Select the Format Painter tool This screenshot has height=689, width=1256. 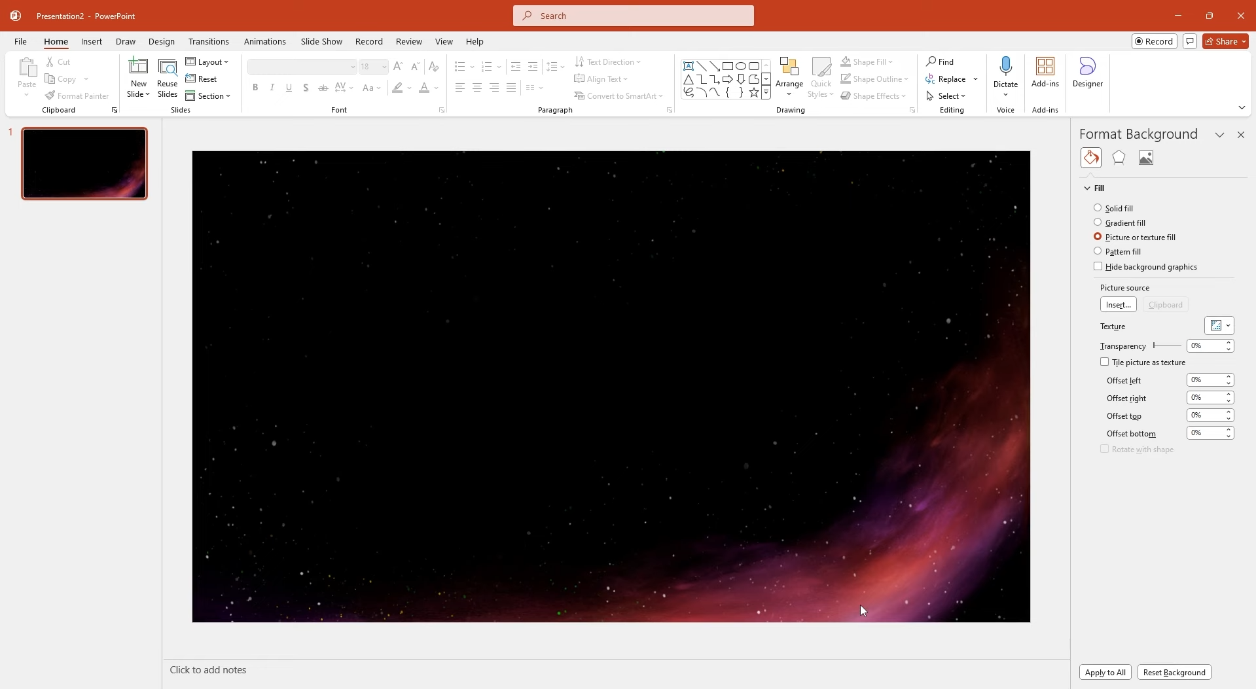coord(77,96)
